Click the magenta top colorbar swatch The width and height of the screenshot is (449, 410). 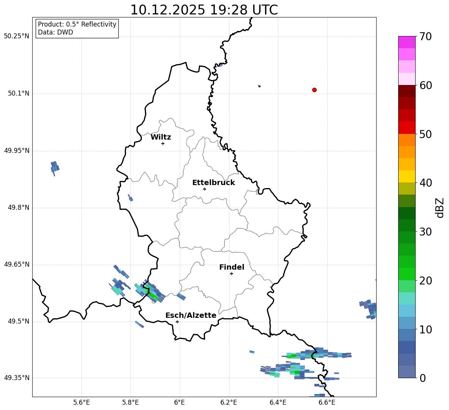(407, 42)
